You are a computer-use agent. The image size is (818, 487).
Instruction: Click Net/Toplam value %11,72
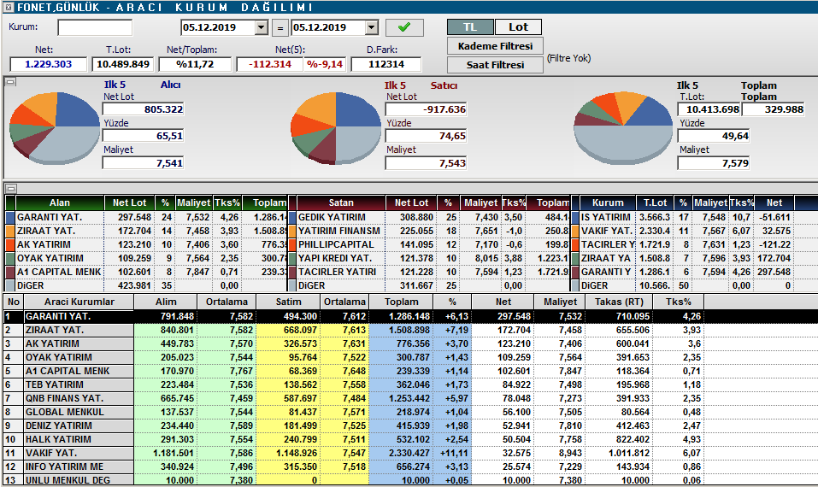(x=195, y=64)
